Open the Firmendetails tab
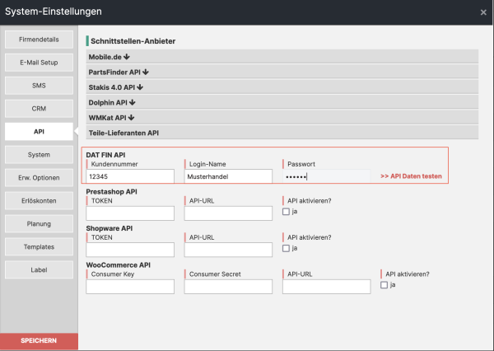The image size is (494, 351). pos(39,39)
